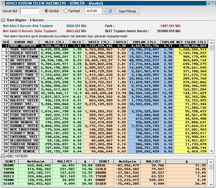This screenshot has width=216, height=188.
Task: Select the INTEGRAL YATI row
Action: pos(105,137)
